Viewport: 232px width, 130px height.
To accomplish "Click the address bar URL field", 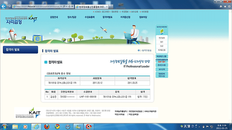I will coord(39,6).
